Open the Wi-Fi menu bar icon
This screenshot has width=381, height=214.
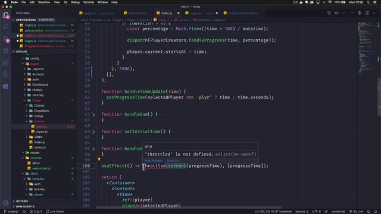click(x=330, y=2)
